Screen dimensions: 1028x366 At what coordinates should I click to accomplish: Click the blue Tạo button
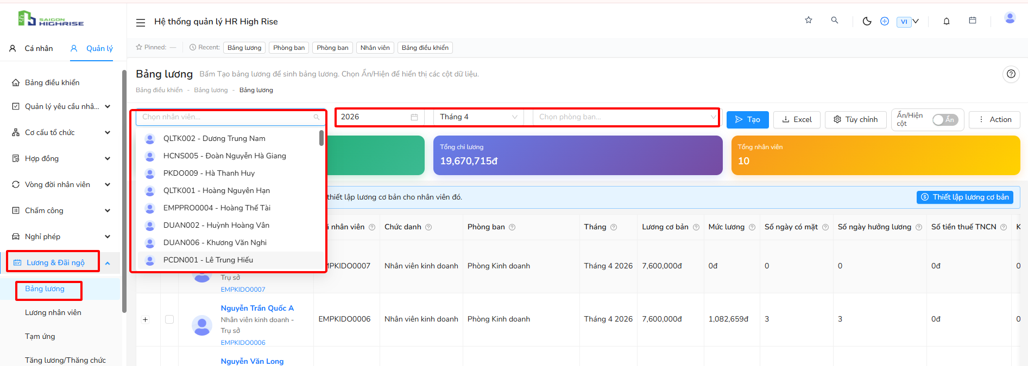click(x=748, y=120)
